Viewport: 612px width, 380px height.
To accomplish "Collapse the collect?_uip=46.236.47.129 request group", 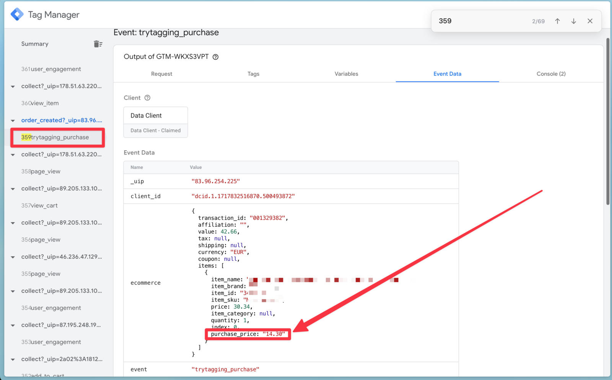I will tap(13, 257).
